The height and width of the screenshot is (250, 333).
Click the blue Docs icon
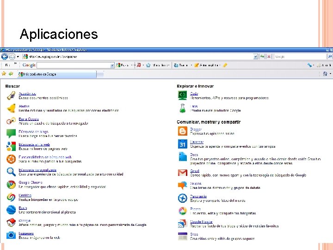(182, 156)
